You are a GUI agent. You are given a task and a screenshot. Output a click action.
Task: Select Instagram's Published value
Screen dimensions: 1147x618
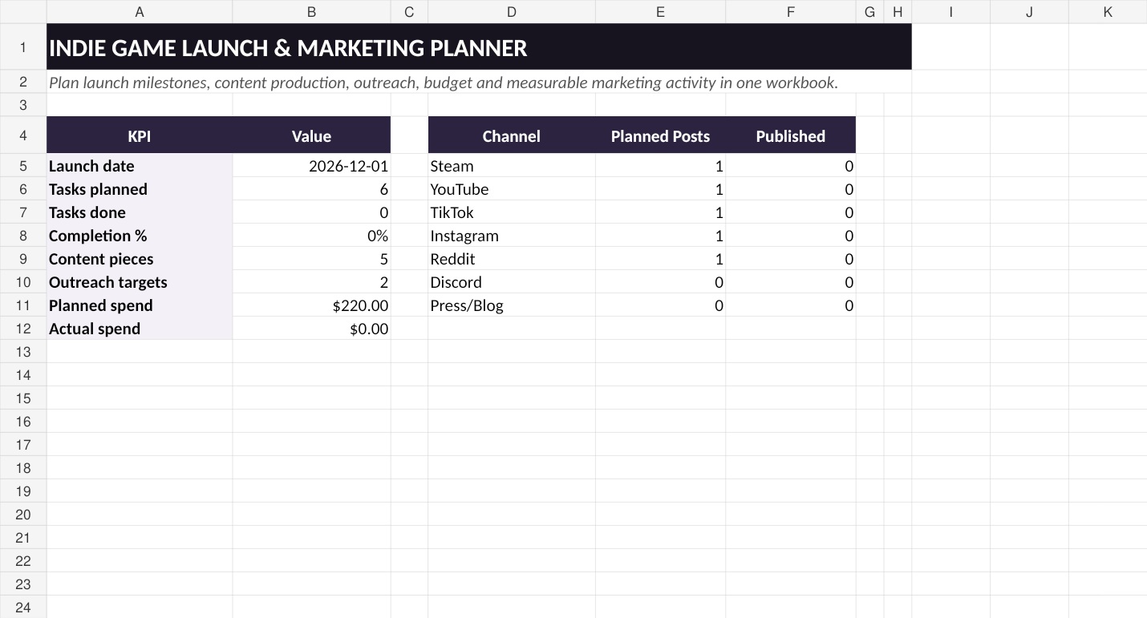click(791, 236)
